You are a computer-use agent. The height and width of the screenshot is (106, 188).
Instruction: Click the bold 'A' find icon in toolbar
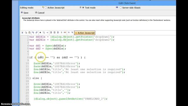(x=40, y=33)
